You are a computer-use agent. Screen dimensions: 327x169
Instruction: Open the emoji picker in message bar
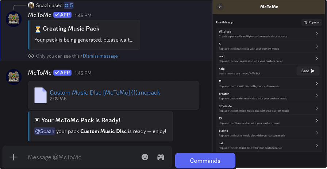(x=145, y=157)
